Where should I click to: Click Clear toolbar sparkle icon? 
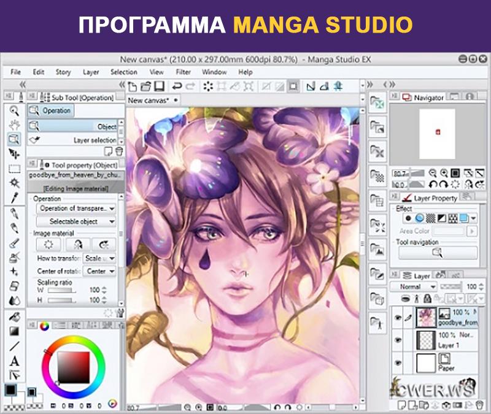(x=208, y=86)
